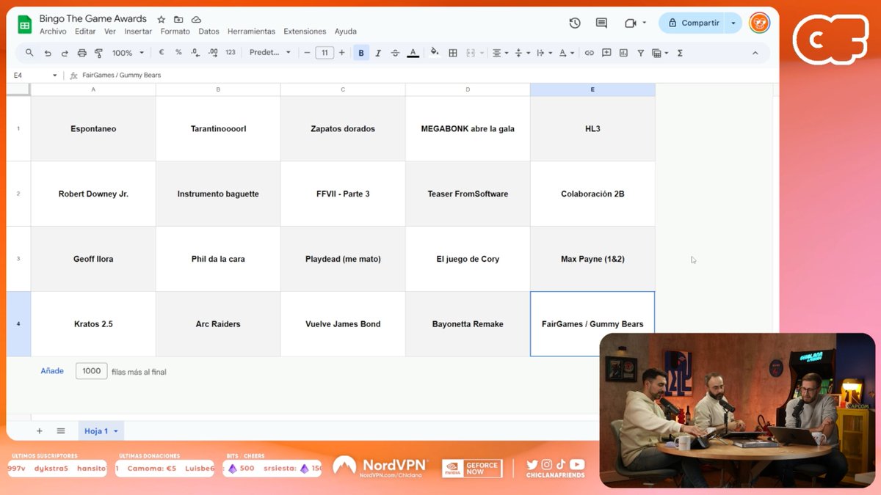Increase decimal places

(x=213, y=53)
